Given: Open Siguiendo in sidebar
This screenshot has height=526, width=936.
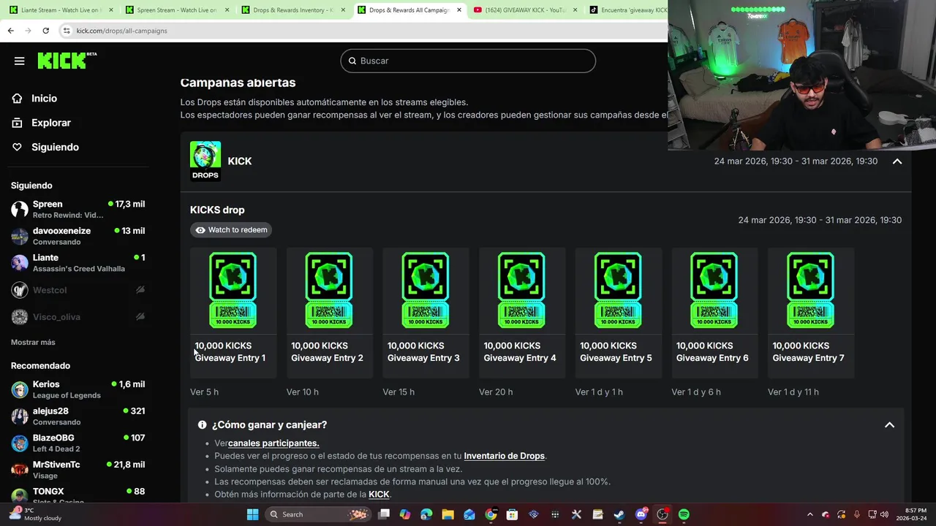Looking at the screenshot, I should tap(55, 147).
